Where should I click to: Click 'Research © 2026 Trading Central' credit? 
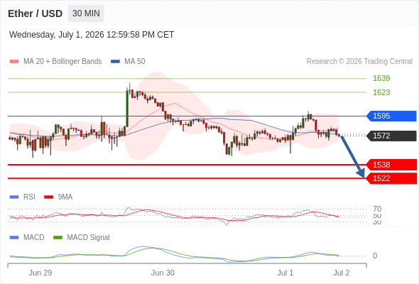coord(359,62)
